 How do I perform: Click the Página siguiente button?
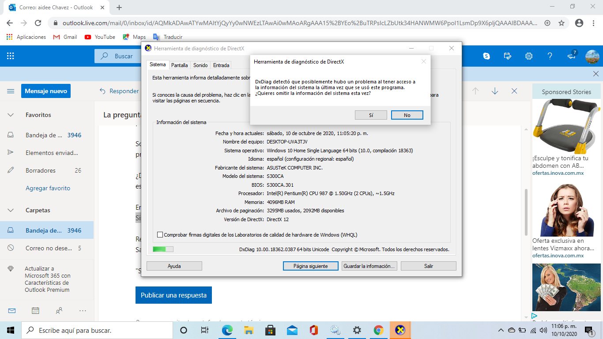coord(311,266)
